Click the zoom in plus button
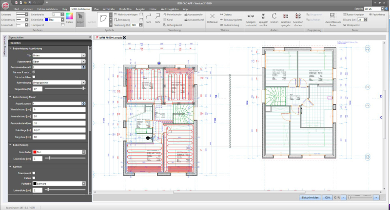Screen dimensions: 390x210 tap(376, 197)
